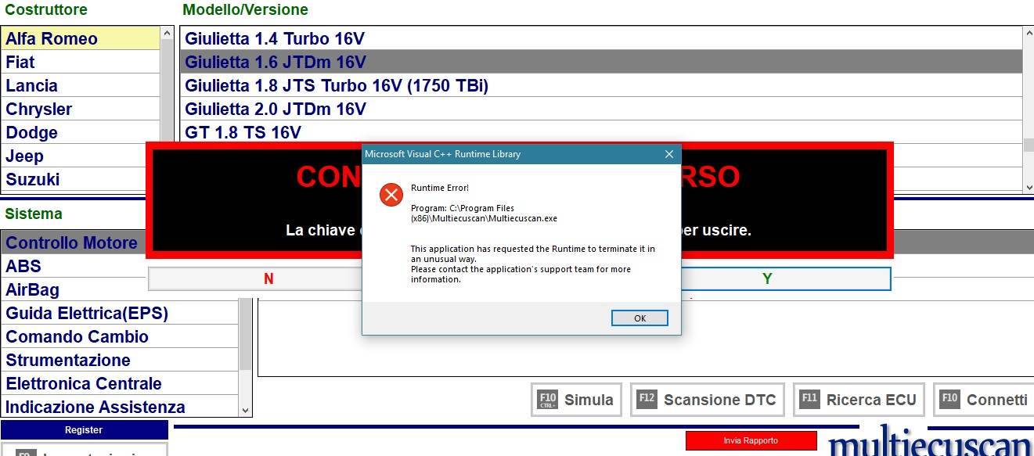1034x456 pixels.
Task: Select Jeep manufacturer
Action: click(74, 156)
